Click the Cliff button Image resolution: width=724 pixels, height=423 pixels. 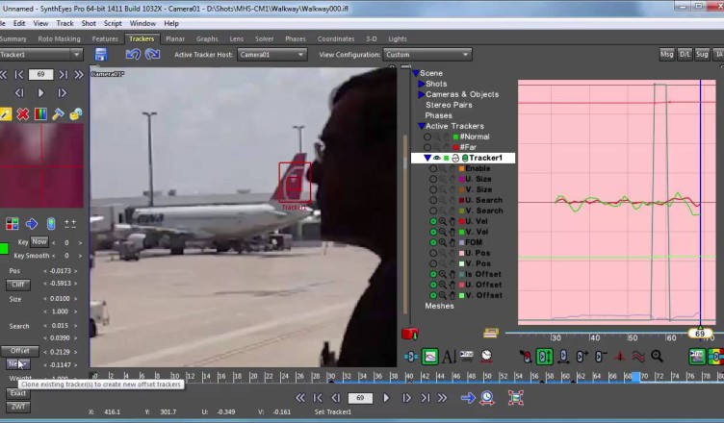(x=18, y=285)
